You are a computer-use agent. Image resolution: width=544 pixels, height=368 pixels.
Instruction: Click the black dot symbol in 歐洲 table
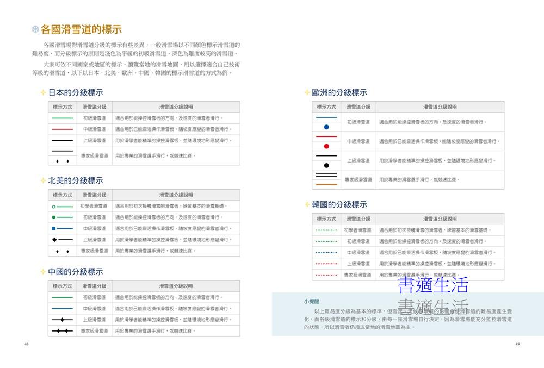click(x=326, y=166)
